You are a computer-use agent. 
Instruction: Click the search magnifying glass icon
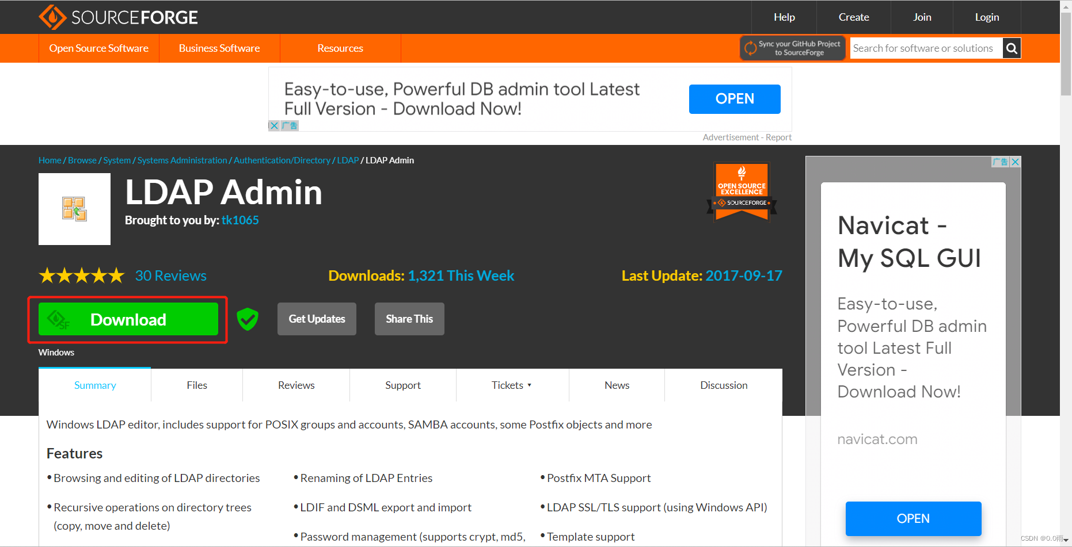tap(1011, 48)
